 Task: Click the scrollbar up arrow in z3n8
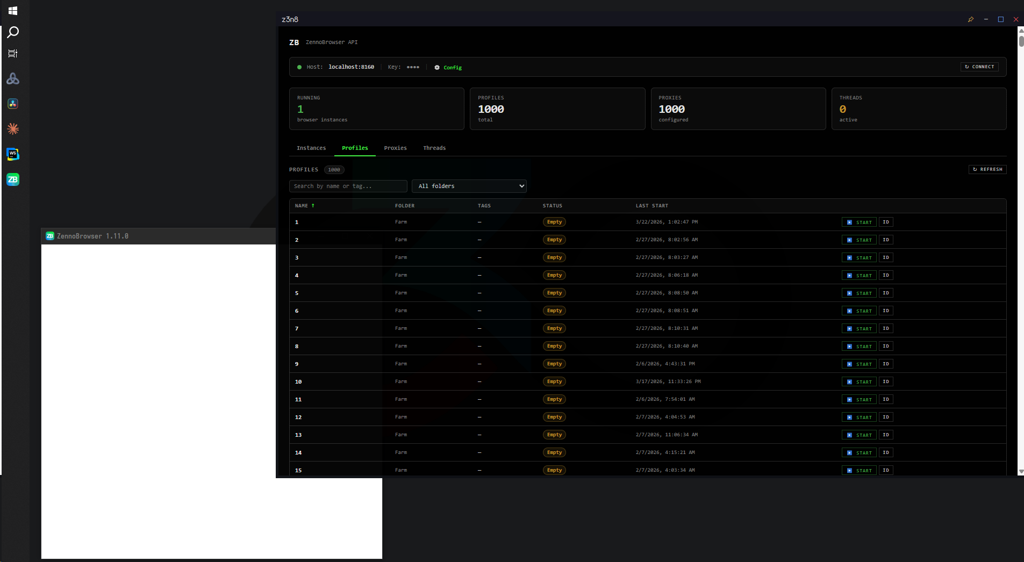(1021, 30)
